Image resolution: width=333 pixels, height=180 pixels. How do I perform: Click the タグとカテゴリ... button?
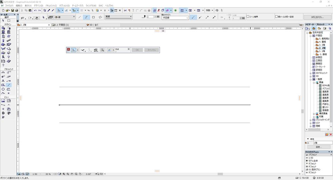click(x=317, y=17)
